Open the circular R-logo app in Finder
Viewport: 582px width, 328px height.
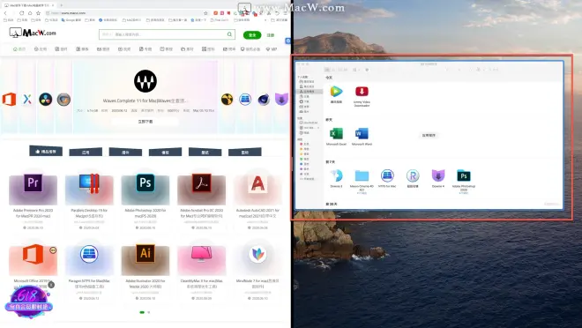point(413,175)
